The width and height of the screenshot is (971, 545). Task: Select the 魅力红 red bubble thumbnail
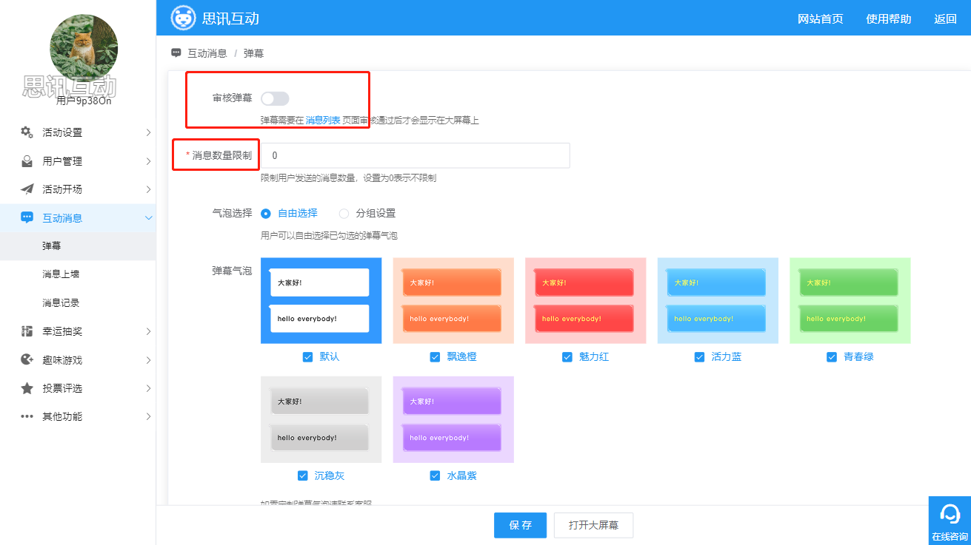pos(585,301)
